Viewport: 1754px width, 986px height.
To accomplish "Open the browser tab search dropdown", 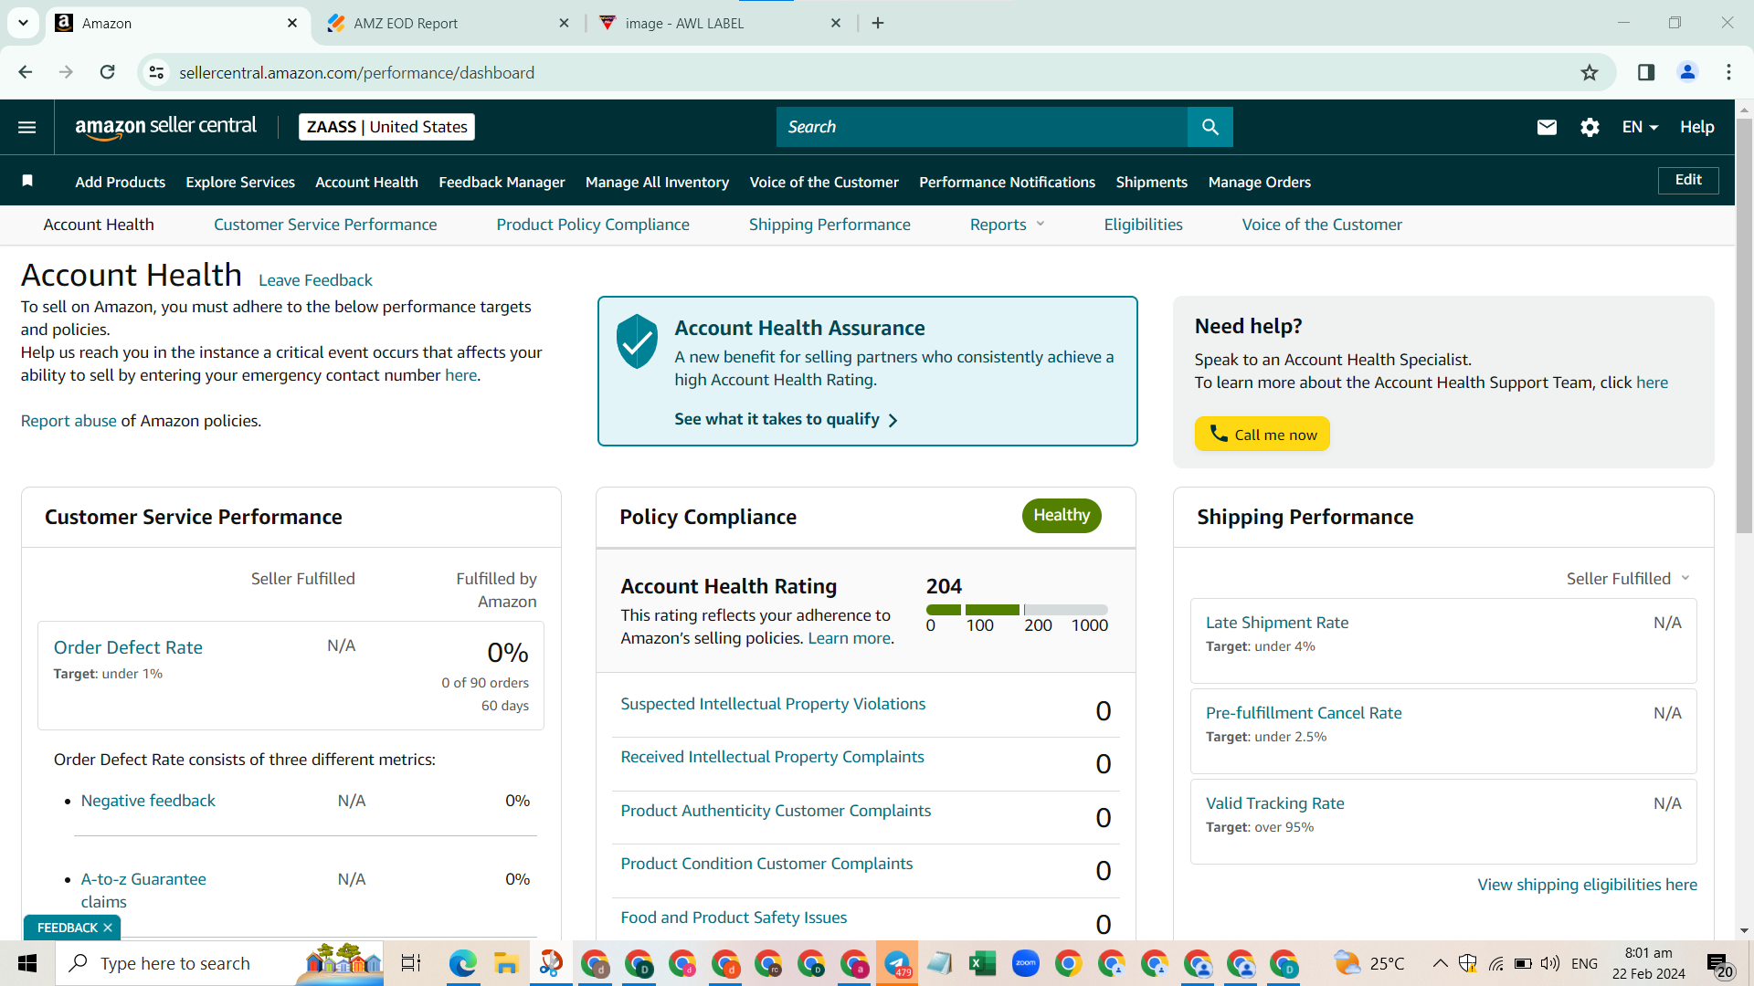I will pyautogui.click(x=23, y=23).
